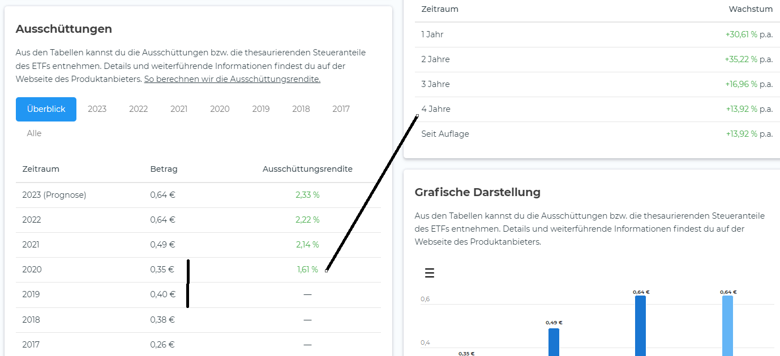Viewport: 780px width, 356px height.
Task: Click the 1,61 % yield value
Action: click(x=307, y=270)
